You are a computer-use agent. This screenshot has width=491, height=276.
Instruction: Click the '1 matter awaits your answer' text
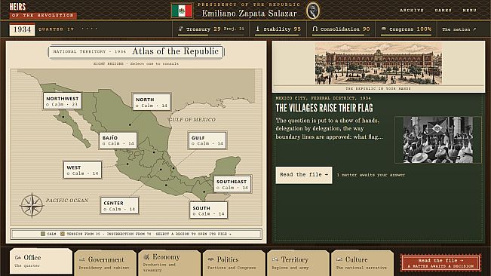(371, 175)
